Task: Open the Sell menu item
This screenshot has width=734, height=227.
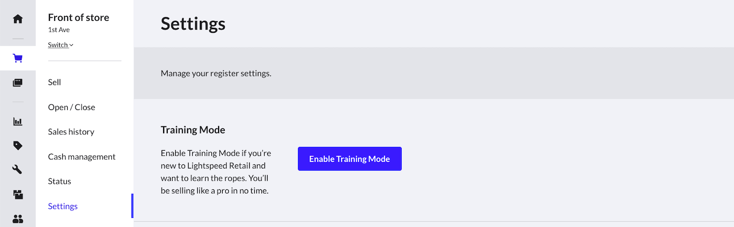Action: click(55, 82)
